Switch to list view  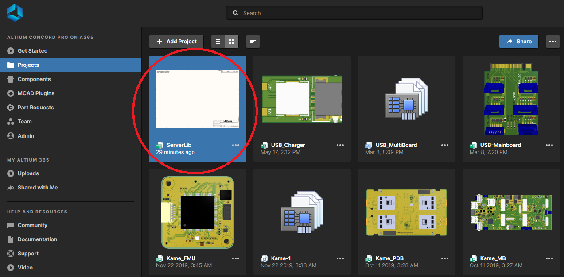[x=218, y=42]
